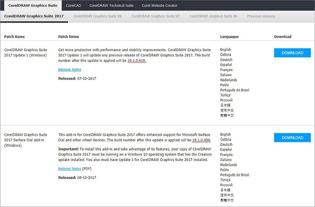Click Türkçe in the Surface Dial languages
This screenshot has width=315, height=207.
click(x=225, y=180)
